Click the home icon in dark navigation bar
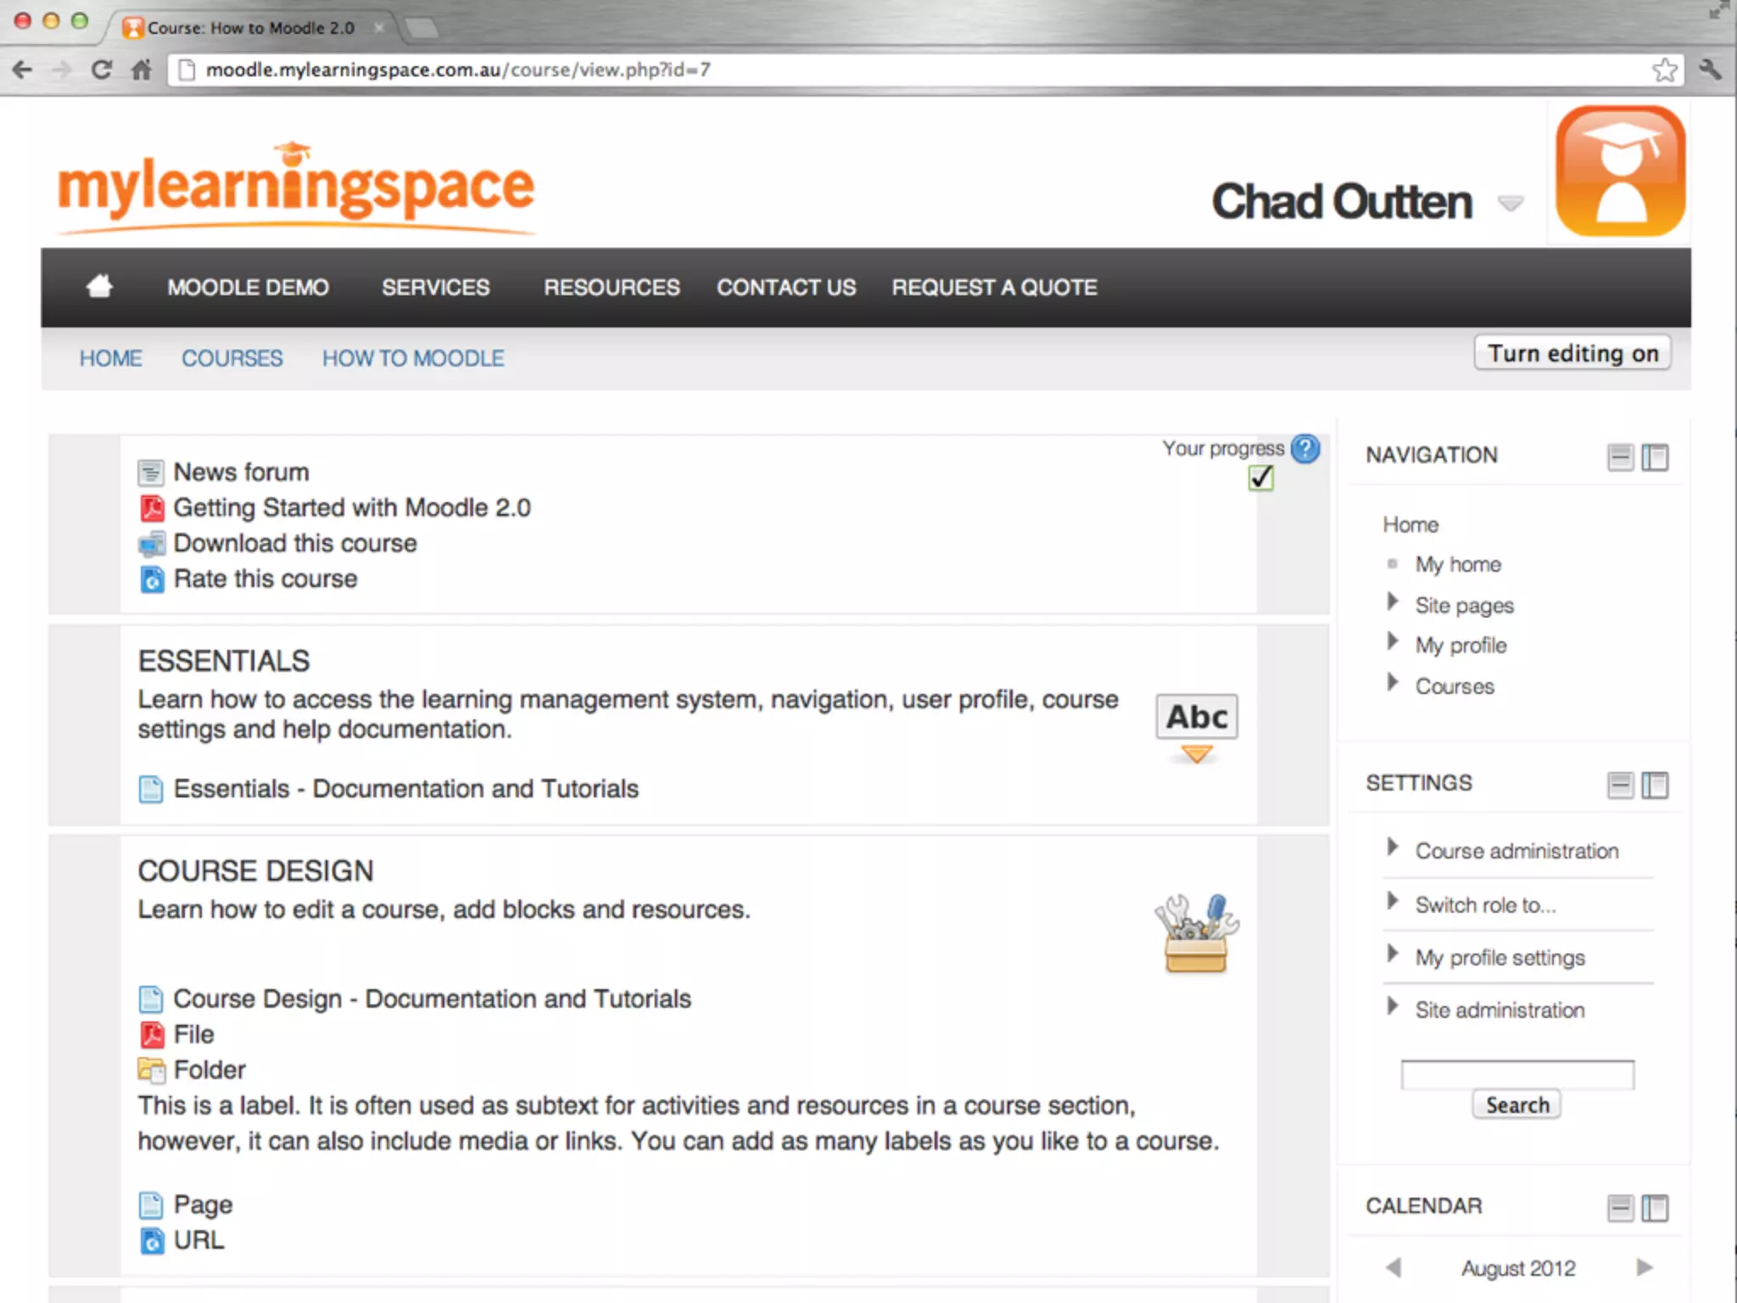1737x1303 pixels. click(99, 287)
